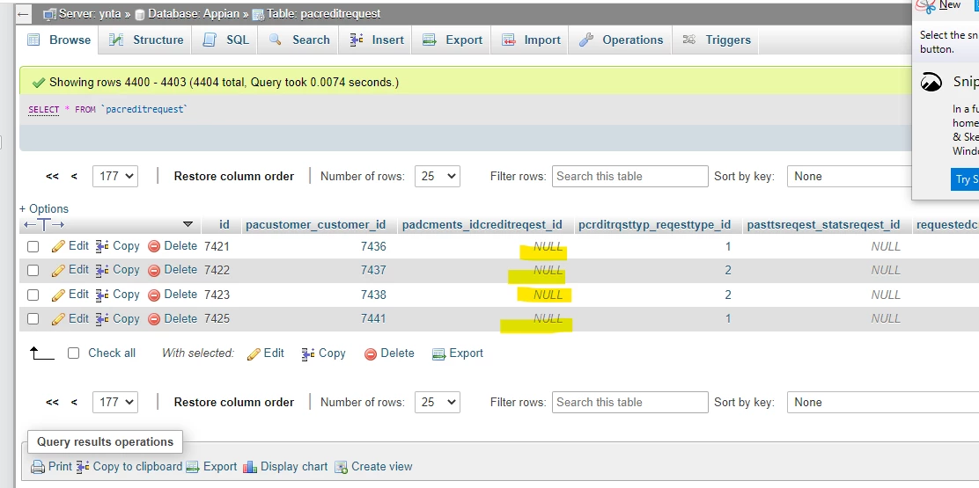Click the With selected Edit pencil icon
Image resolution: width=979 pixels, height=488 pixels.
tap(254, 354)
